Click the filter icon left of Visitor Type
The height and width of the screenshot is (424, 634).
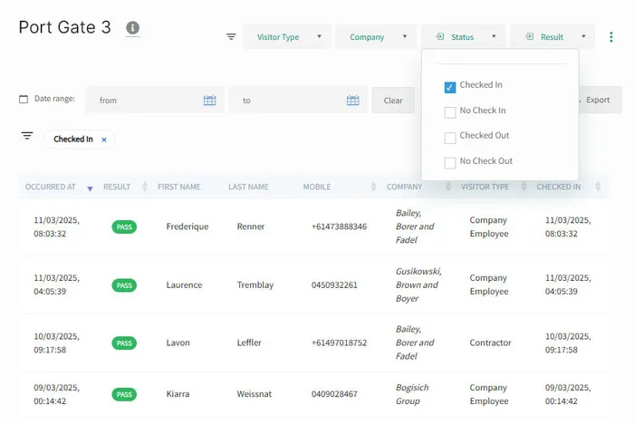click(x=231, y=37)
